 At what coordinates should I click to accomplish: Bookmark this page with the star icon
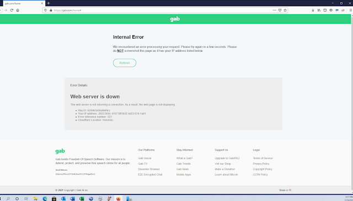click(285, 10)
